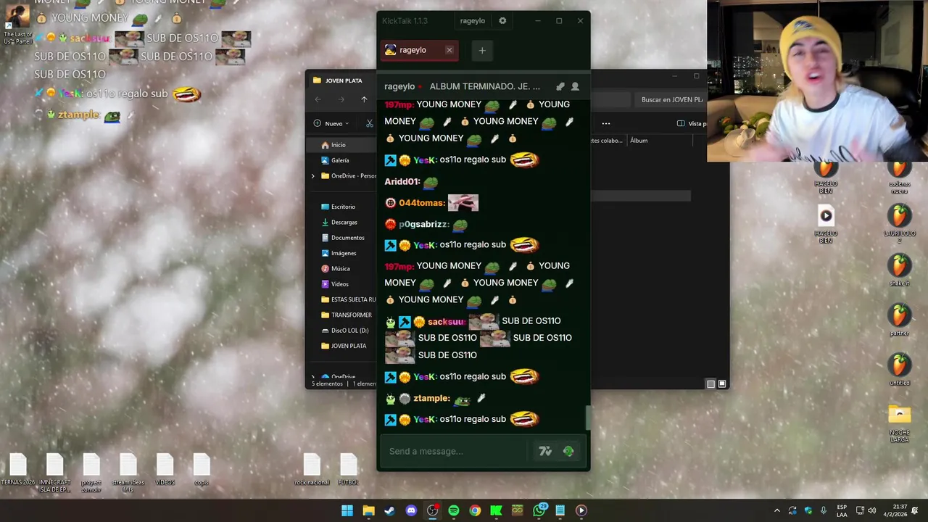Open File Explorer from taskbar

point(368,510)
